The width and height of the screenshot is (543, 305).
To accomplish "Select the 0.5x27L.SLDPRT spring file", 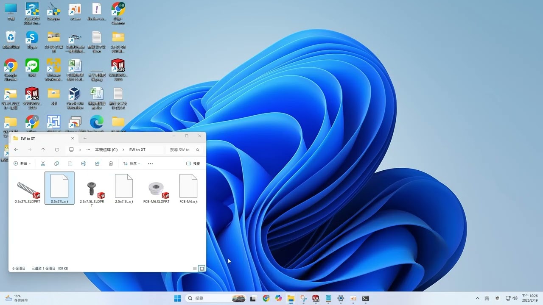I will tap(28, 189).
